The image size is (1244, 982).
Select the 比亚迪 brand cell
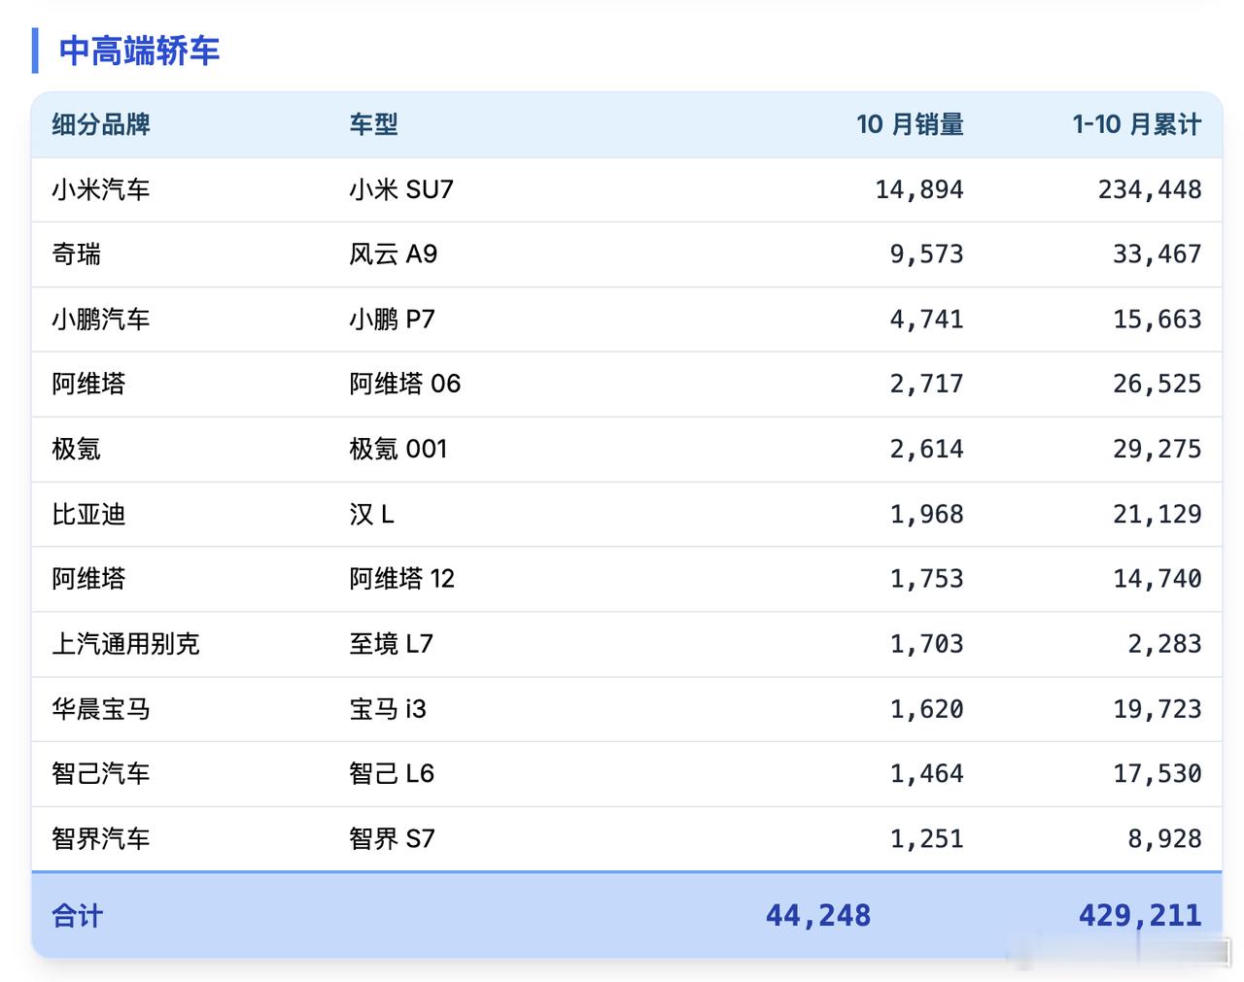coord(89,514)
